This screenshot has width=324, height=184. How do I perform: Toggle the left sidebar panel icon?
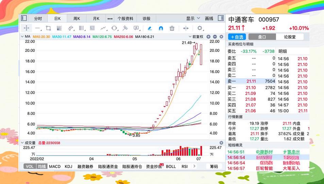(24, 18)
